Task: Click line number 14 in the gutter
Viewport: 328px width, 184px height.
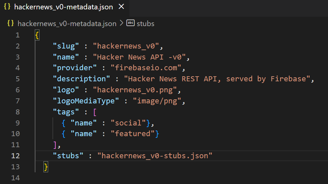Action: coord(15,178)
